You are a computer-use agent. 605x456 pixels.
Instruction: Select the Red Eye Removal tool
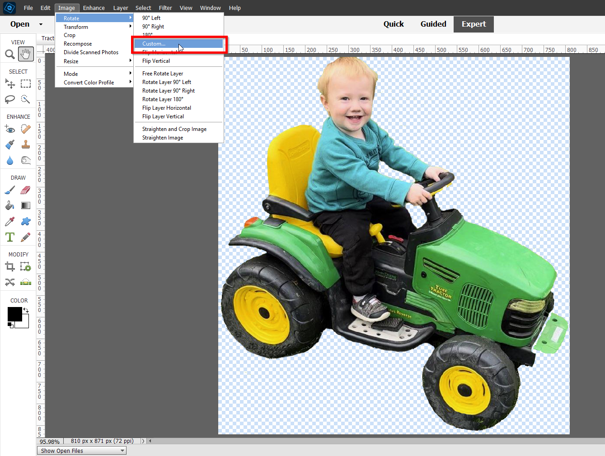[x=9, y=129]
